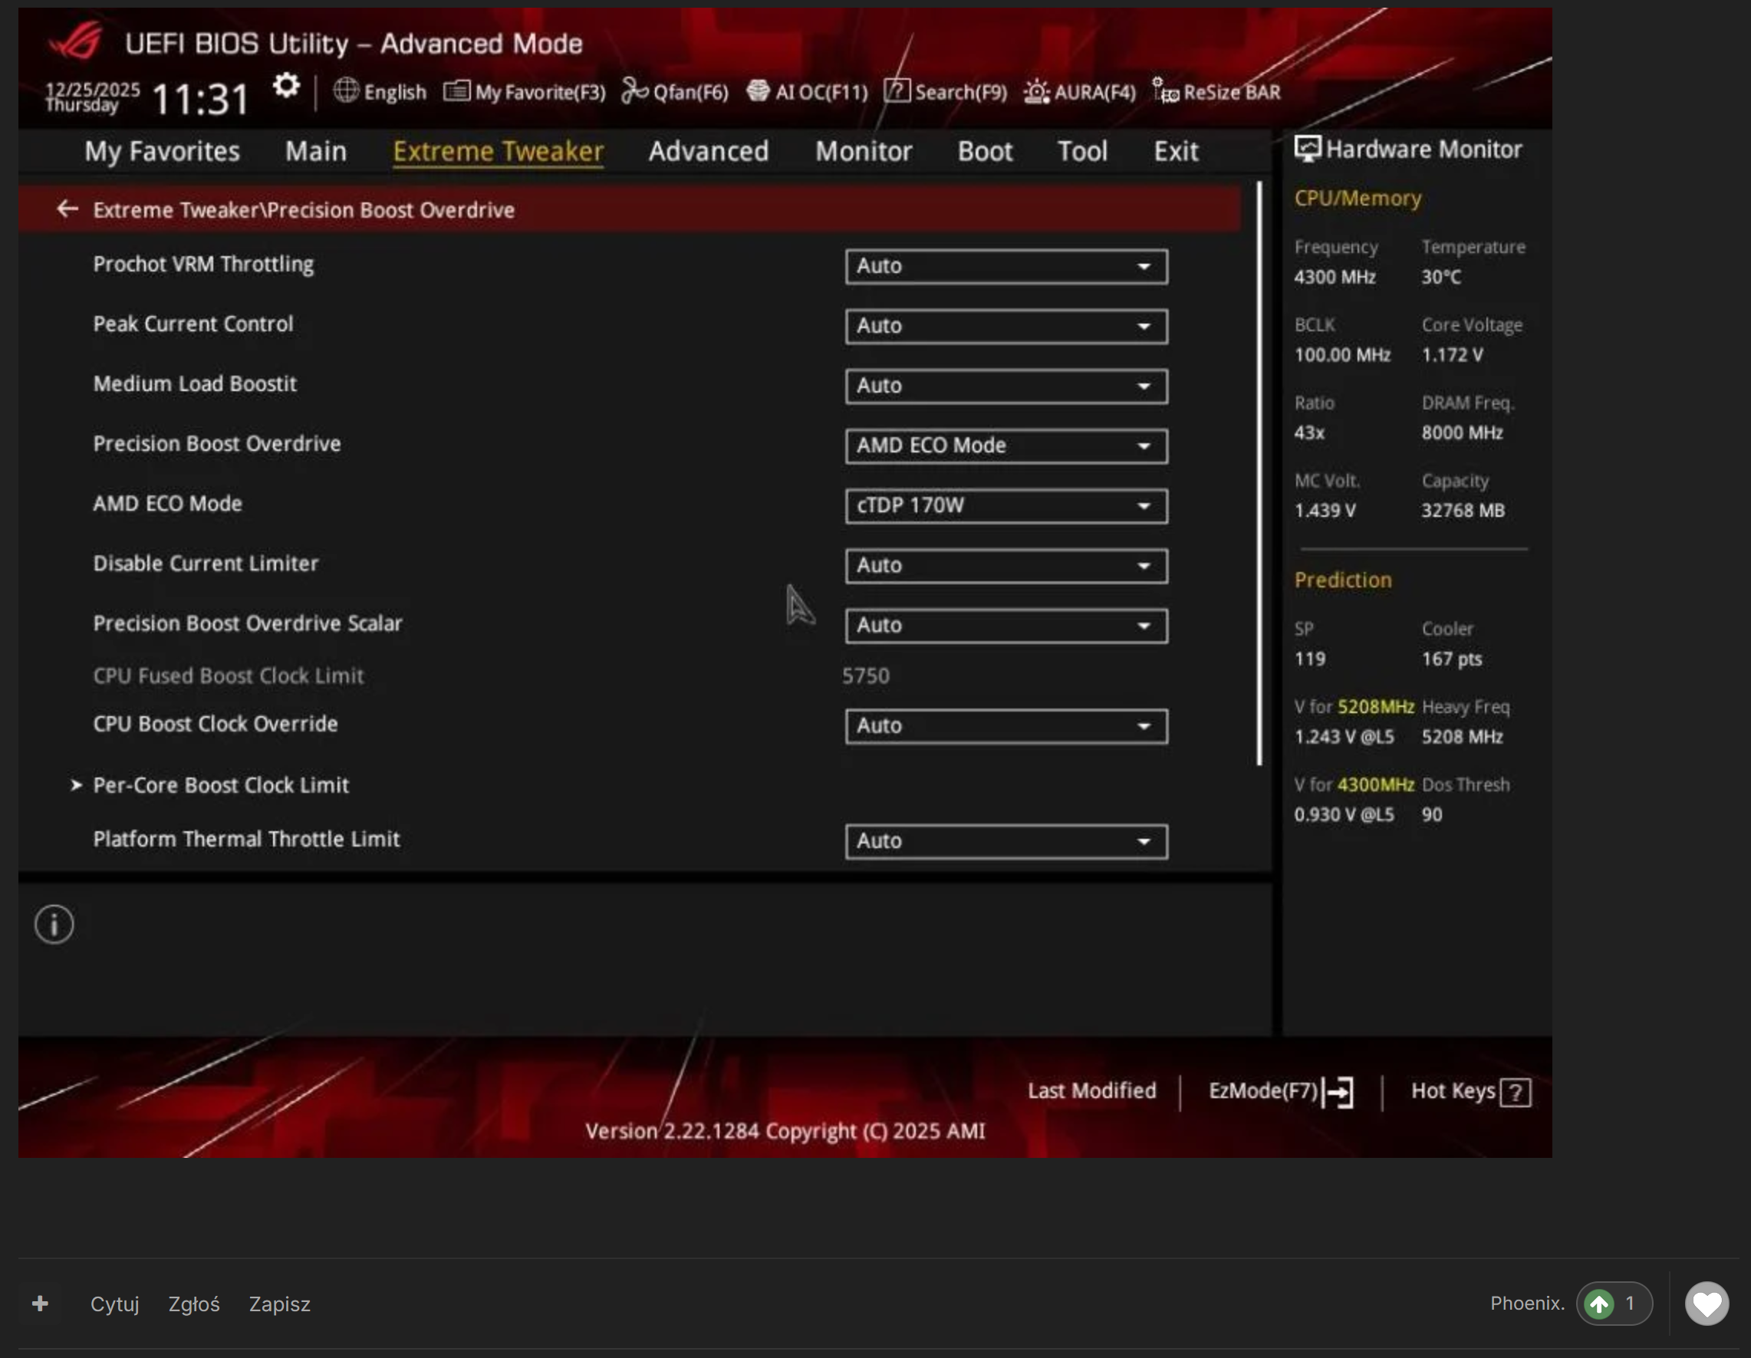The width and height of the screenshot is (1751, 1358).
Task: Switch to EzMode(F7)
Action: (x=1280, y=1091)
